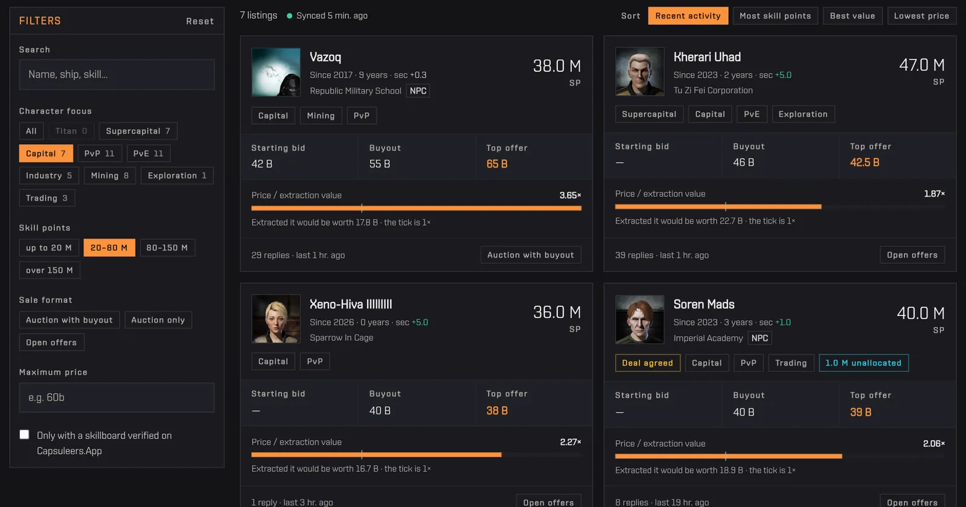
Task: Filter sale format by Auction only
Action: click(x=158, y=320)
